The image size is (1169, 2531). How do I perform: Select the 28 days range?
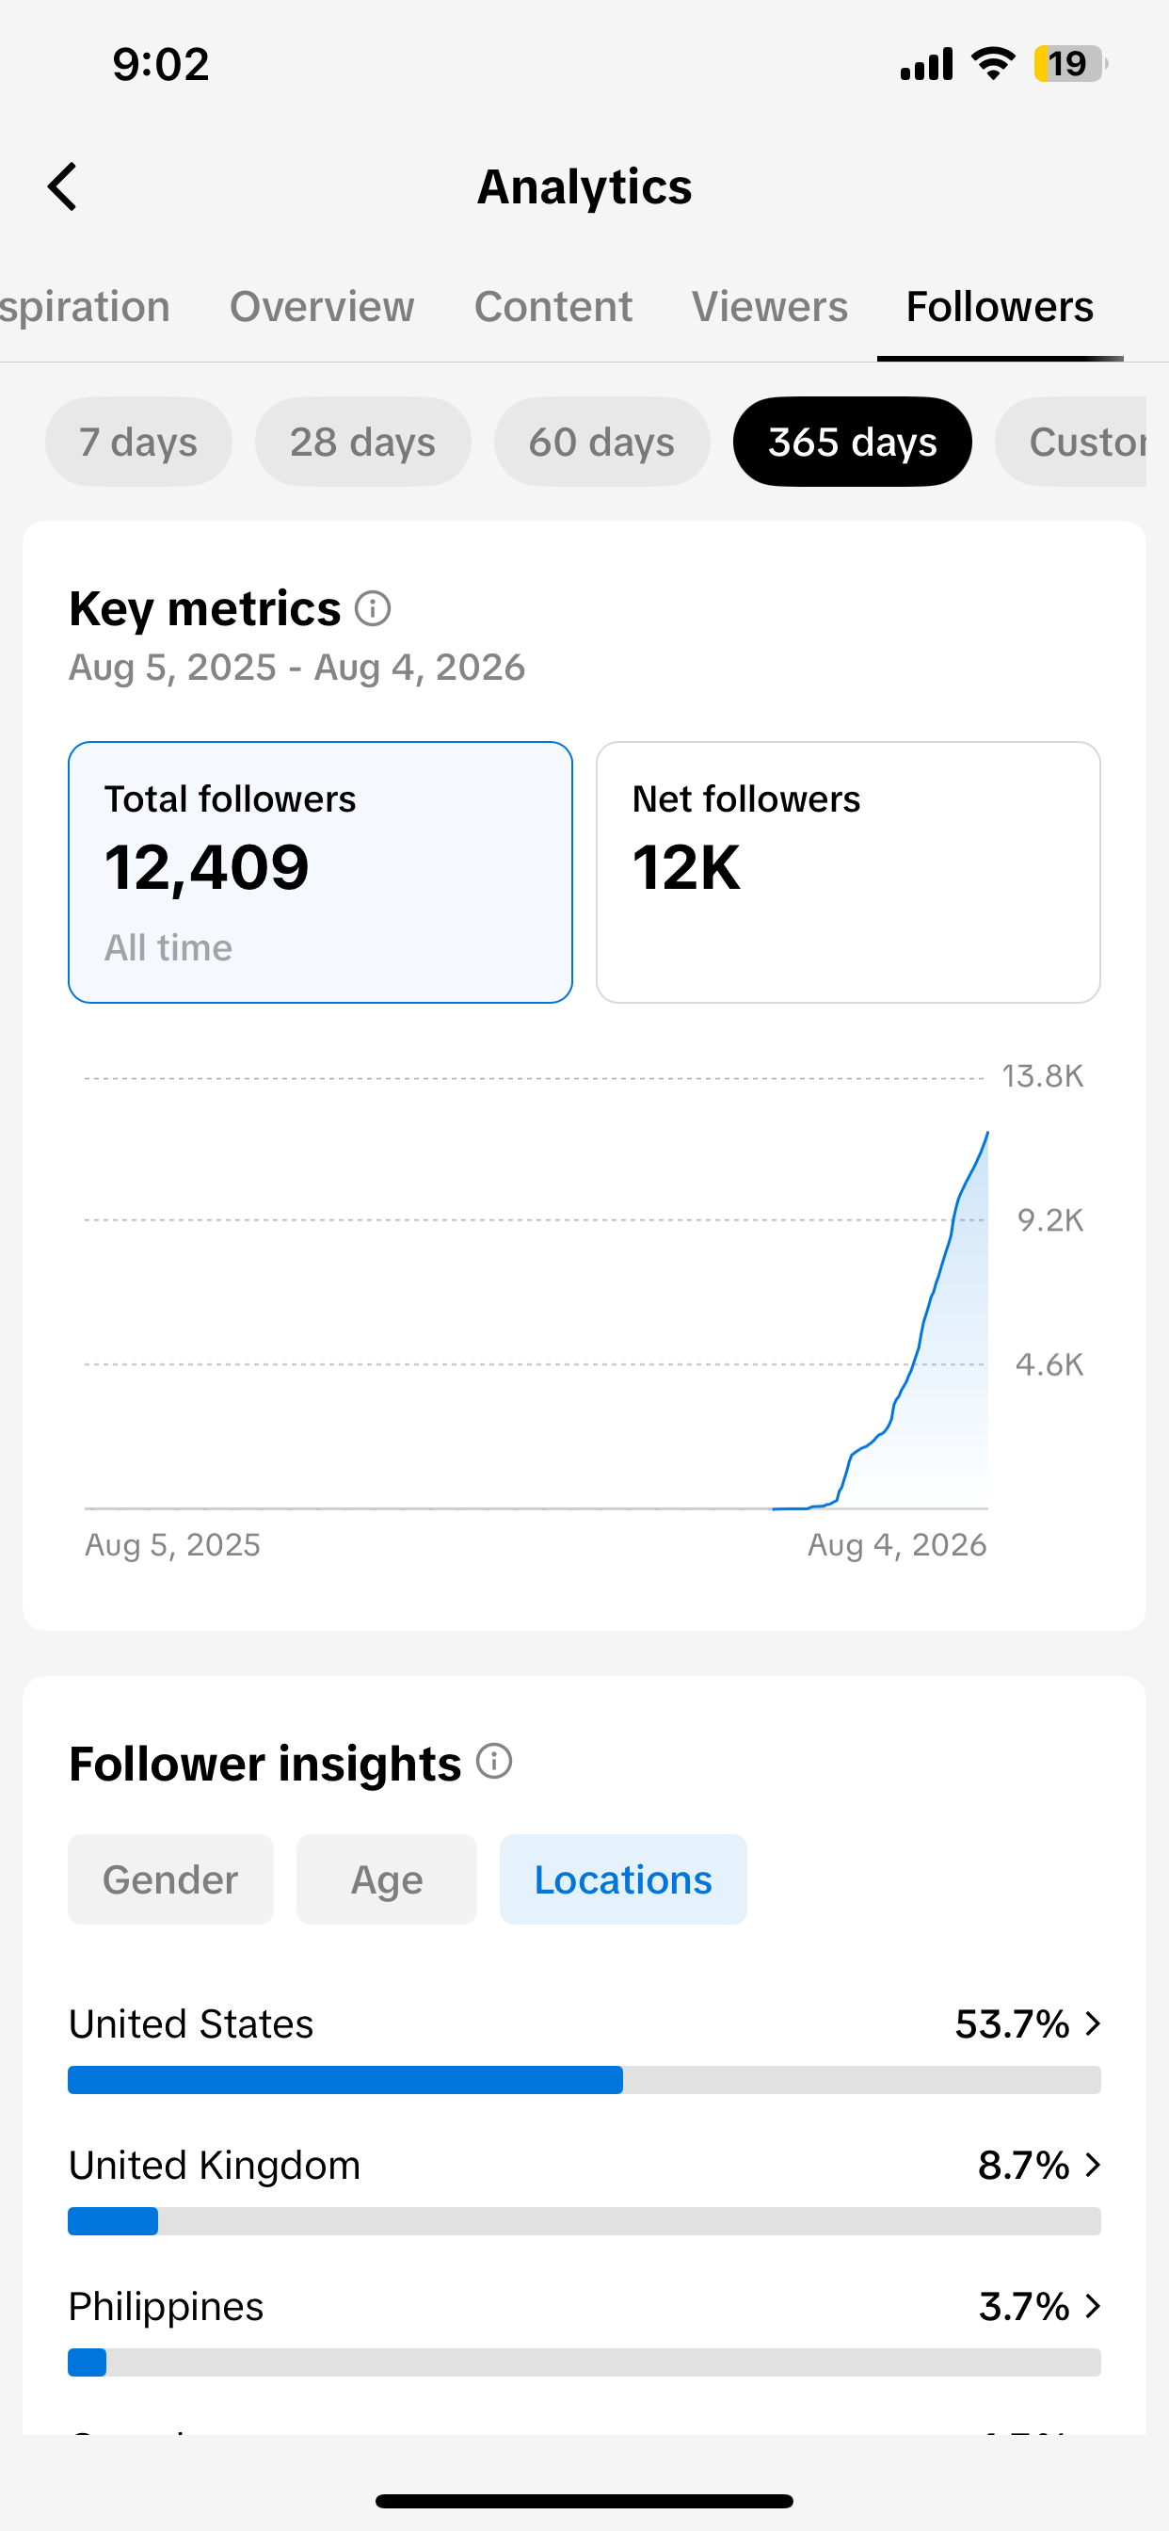pos(362,442)
